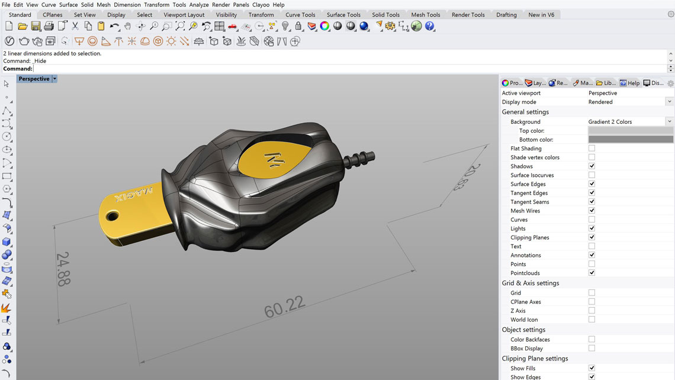Select the arrow pointer tool in sidebar
The height and width of the screenshot is (380, 675).
tap(7, 84)
